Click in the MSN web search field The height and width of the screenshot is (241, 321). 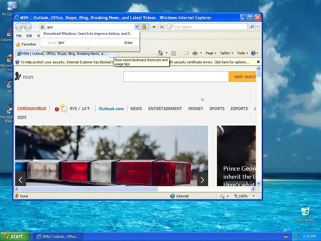click(176, 77)
